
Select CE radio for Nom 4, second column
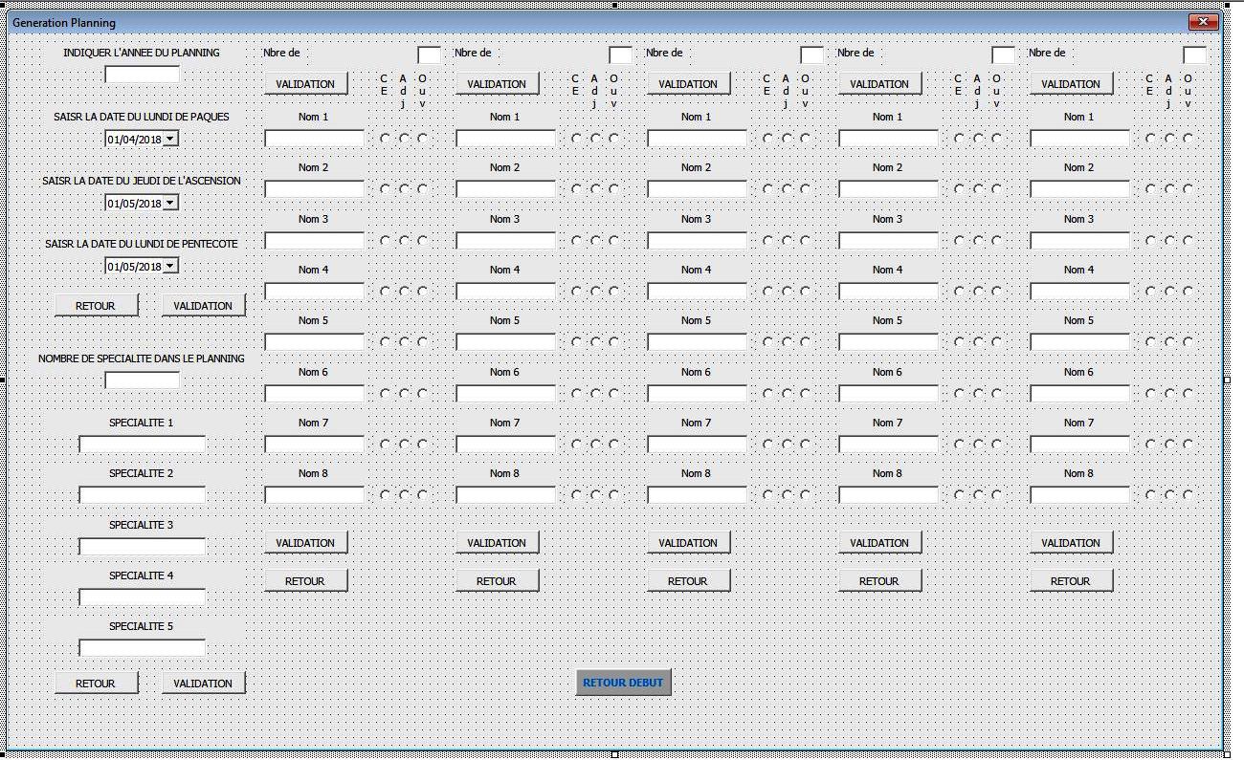[x=576, y=292]
